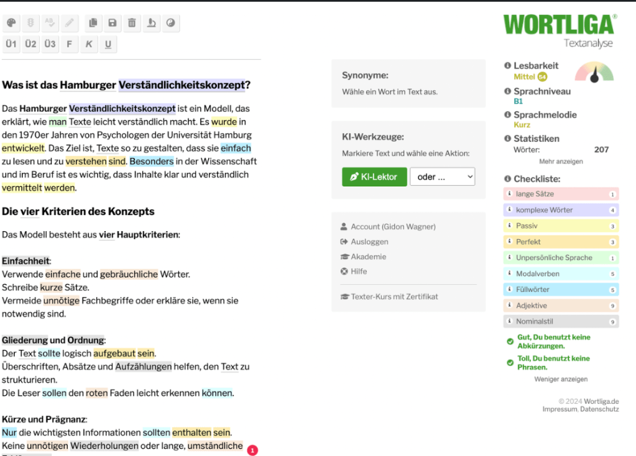636x456 pixels.
Task: Click the yin-yang icon in toolbar
Action: [170, 24]
